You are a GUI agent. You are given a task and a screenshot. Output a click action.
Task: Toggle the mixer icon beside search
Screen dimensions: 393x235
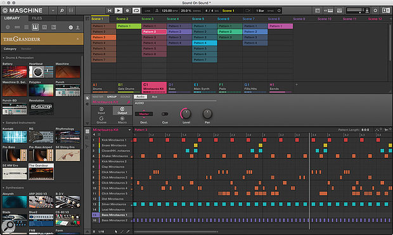click(71, 11)
